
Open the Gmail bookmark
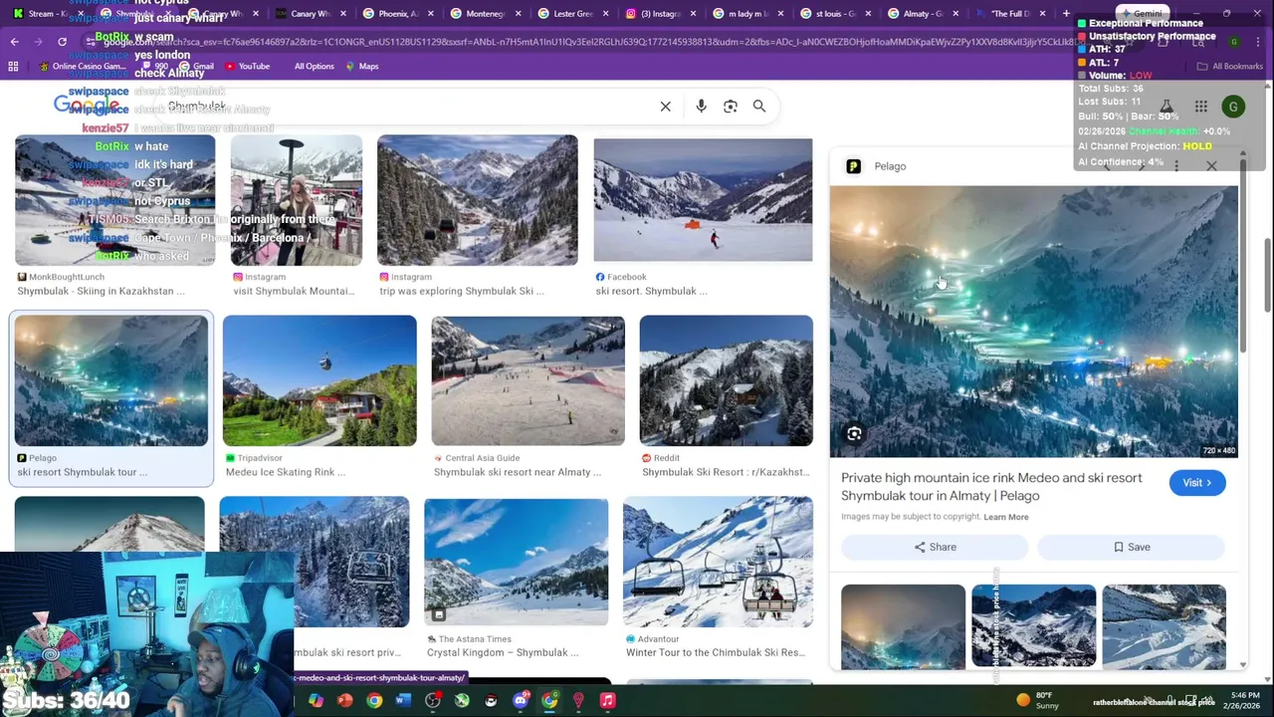(196, 66)
